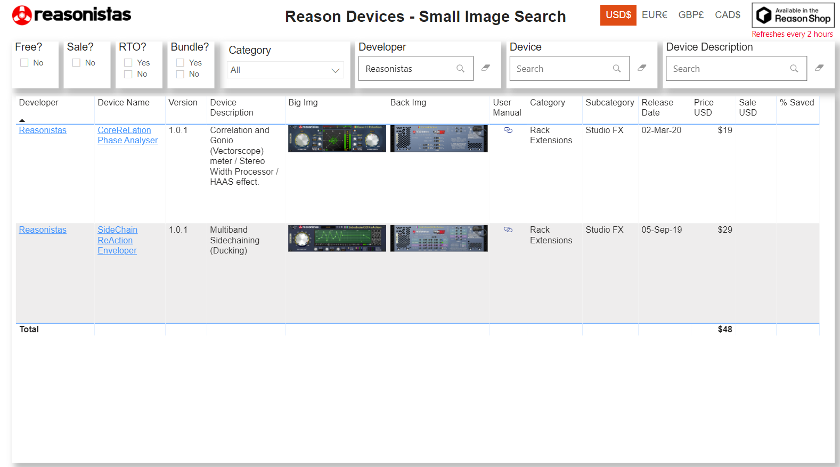Image resolution: width=840 pixels, height=467 pixels.
Task: Click the Device Description column header
Action: 232,108
